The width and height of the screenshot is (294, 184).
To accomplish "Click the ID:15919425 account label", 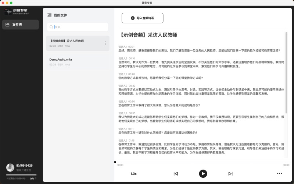I will point(24,166).
